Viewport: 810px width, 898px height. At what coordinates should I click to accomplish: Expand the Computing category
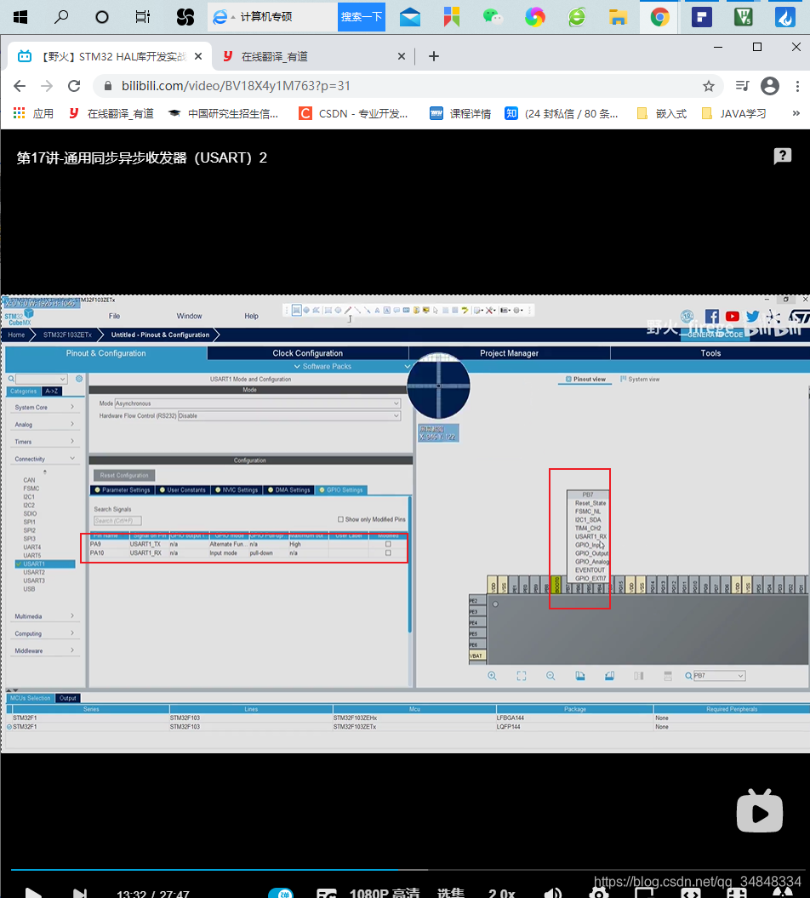pos(44,633)
